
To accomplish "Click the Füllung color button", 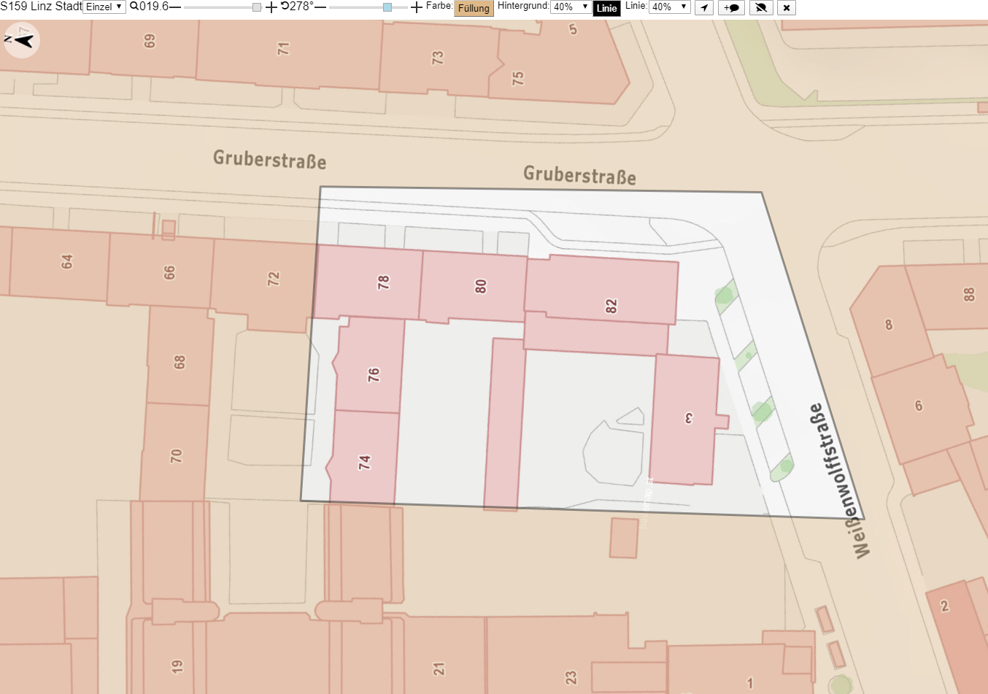I will (x=474, y=8).
